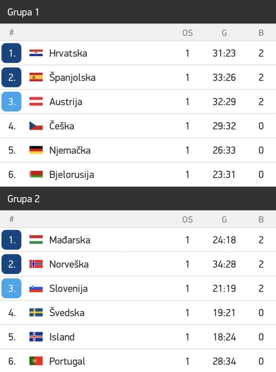The height and width of the screenshot is (372, 276).
Task: Click the Belarus flag next to Bjelorusija
Action: [36, 174]
